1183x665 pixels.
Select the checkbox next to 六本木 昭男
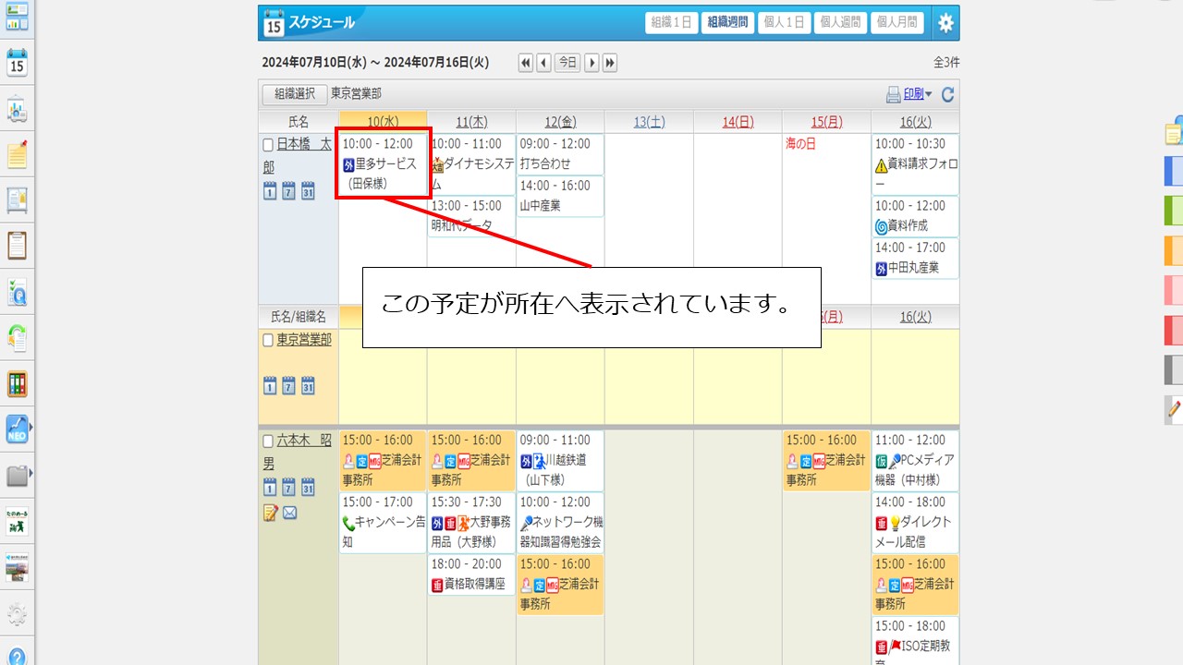(268, 441)
